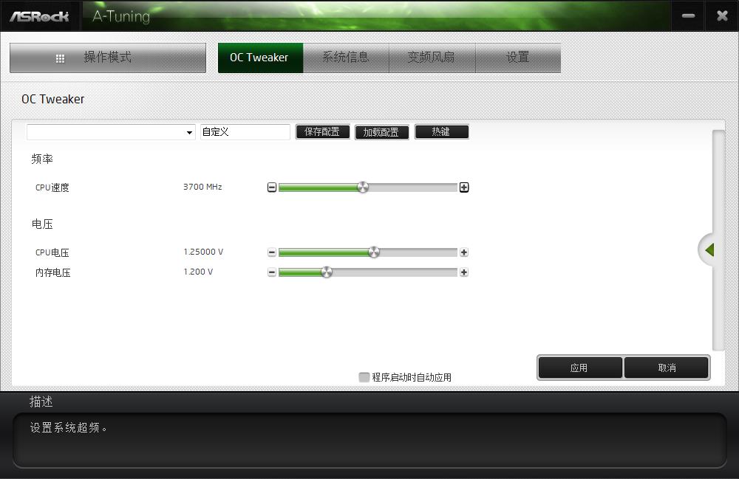Open 操作模式 tab
The image size is (739, 479).
(108, 58)
